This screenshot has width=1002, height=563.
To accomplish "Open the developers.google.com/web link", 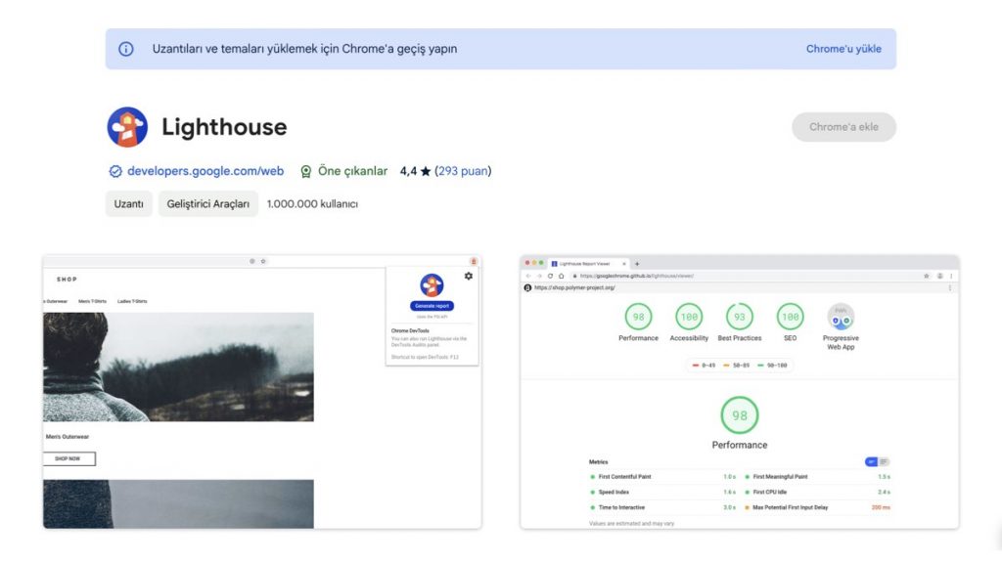I will click(x=205, y=171).
